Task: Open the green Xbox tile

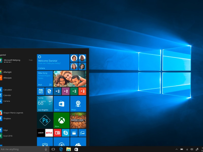Action: (x=61, y=120)
